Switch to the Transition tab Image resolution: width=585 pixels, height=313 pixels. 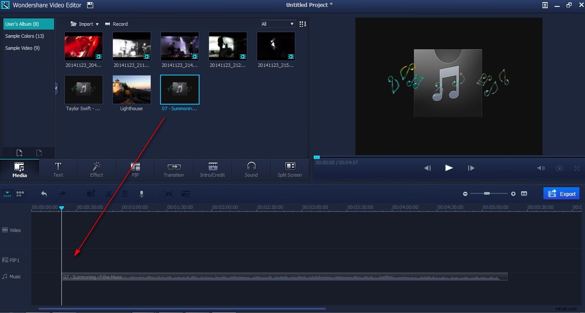(173, 170)
